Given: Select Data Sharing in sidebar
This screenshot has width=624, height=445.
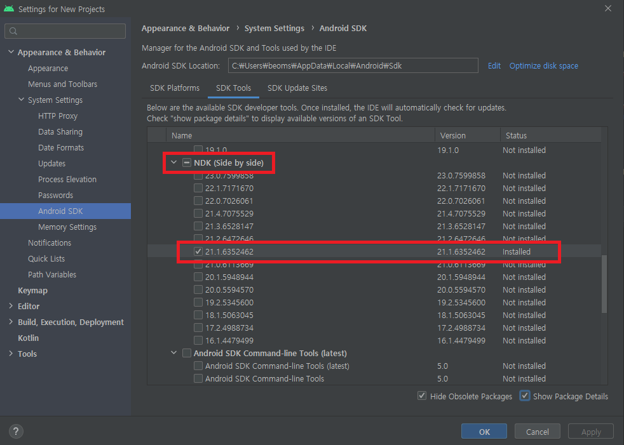Looking at the screenshot, I should click(60, 132).
